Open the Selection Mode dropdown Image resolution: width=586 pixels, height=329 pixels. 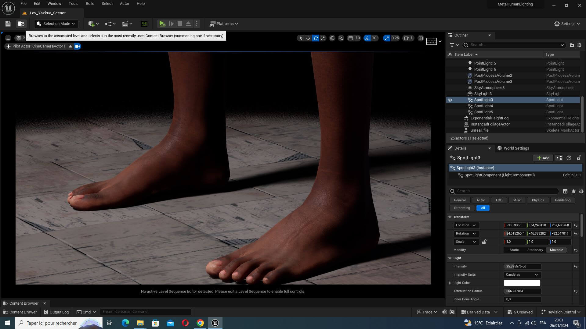click(x=56, y=24)
